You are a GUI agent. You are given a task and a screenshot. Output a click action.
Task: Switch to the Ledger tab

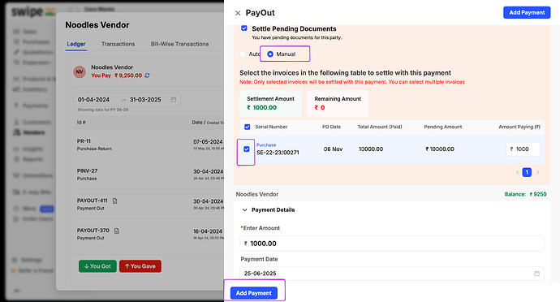coord(76,44)
